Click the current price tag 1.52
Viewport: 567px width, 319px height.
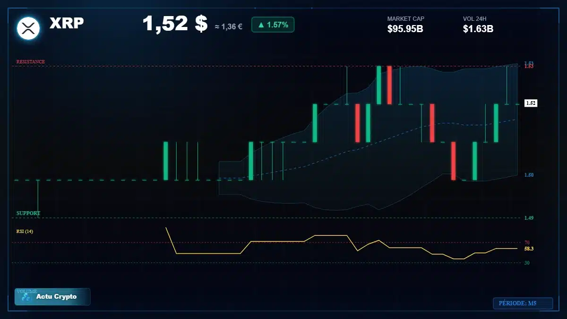pyautogui.click(x=531, y=103)
